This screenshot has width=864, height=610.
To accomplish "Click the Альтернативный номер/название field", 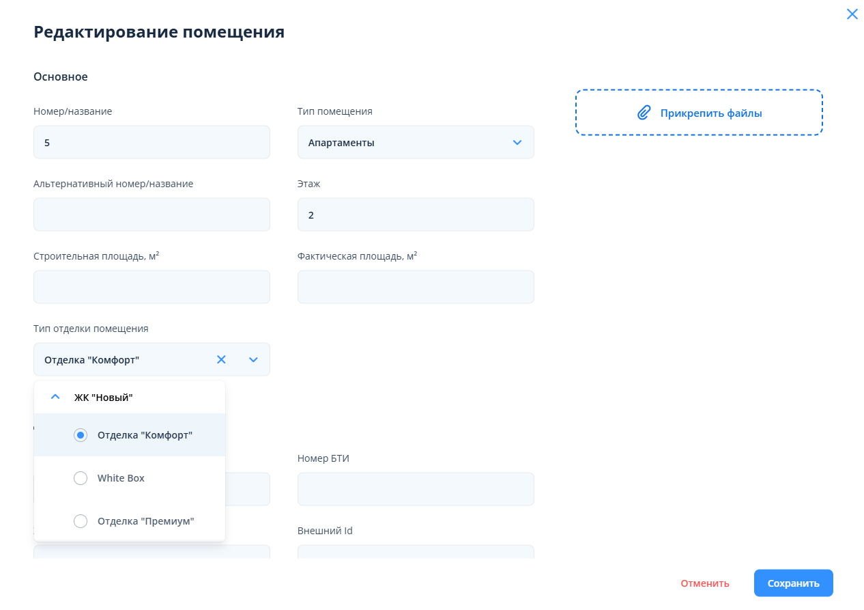I will (152, 215).
